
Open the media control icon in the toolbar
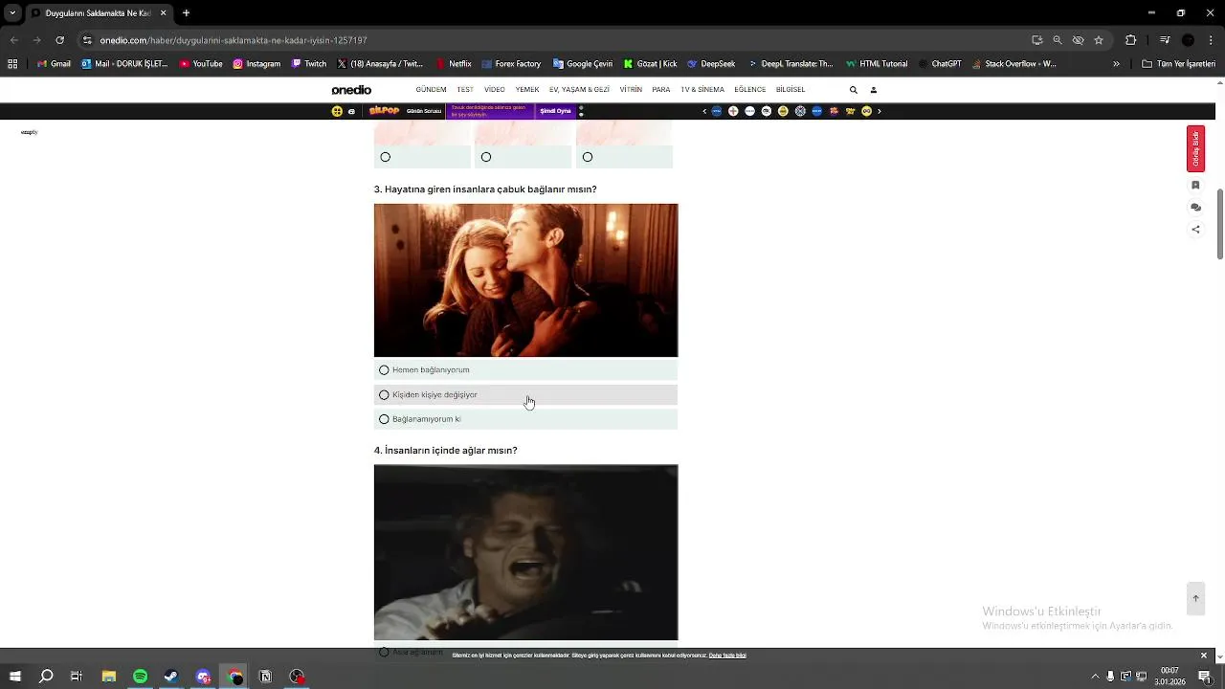1165,40
